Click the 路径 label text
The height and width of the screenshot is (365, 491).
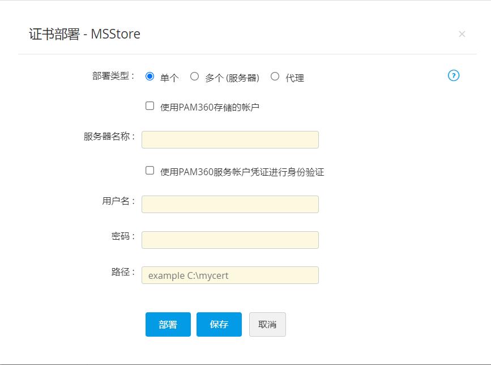(123, 271)
